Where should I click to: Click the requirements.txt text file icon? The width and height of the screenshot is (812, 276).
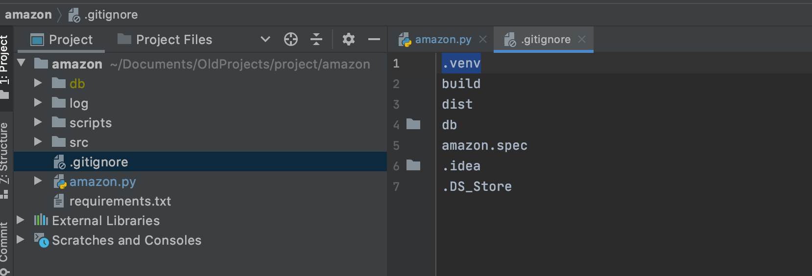click(x=59, y=201)
